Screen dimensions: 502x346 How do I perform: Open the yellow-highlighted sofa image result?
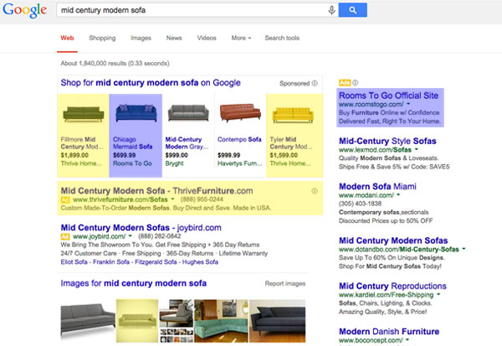click(x=137, y=321)
